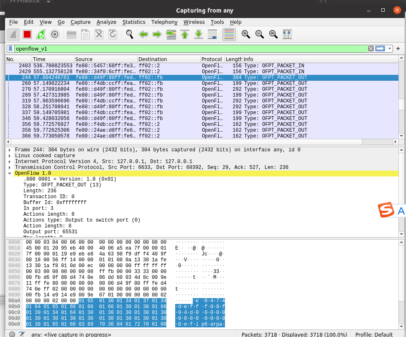Open the Capture menu

[81, 22]
